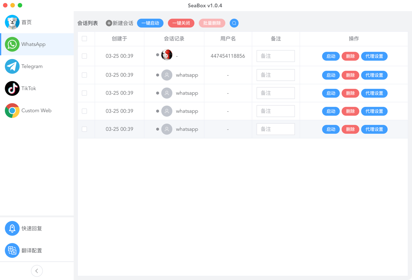Check the box for the 447454118856 row
The height and width of the screenshot is (280, 412).
pos(84,56)
